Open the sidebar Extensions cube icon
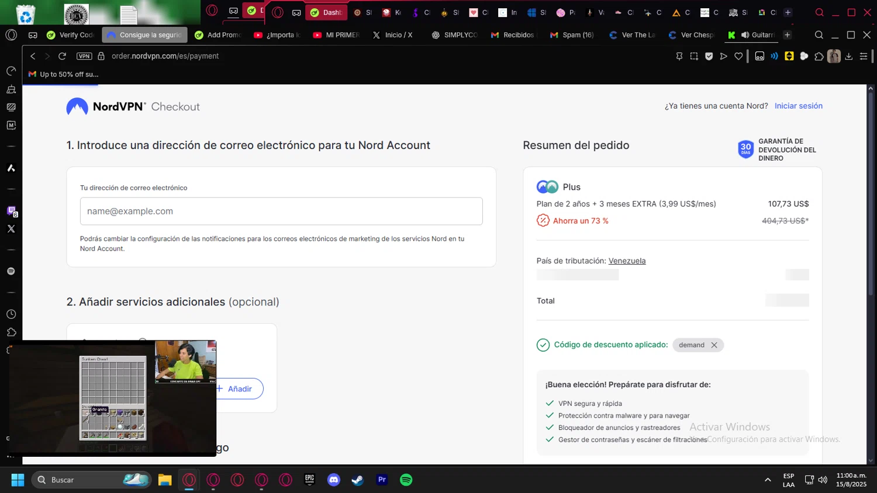The width and height of the screenshot is (877, 493). tap(11, 332)
